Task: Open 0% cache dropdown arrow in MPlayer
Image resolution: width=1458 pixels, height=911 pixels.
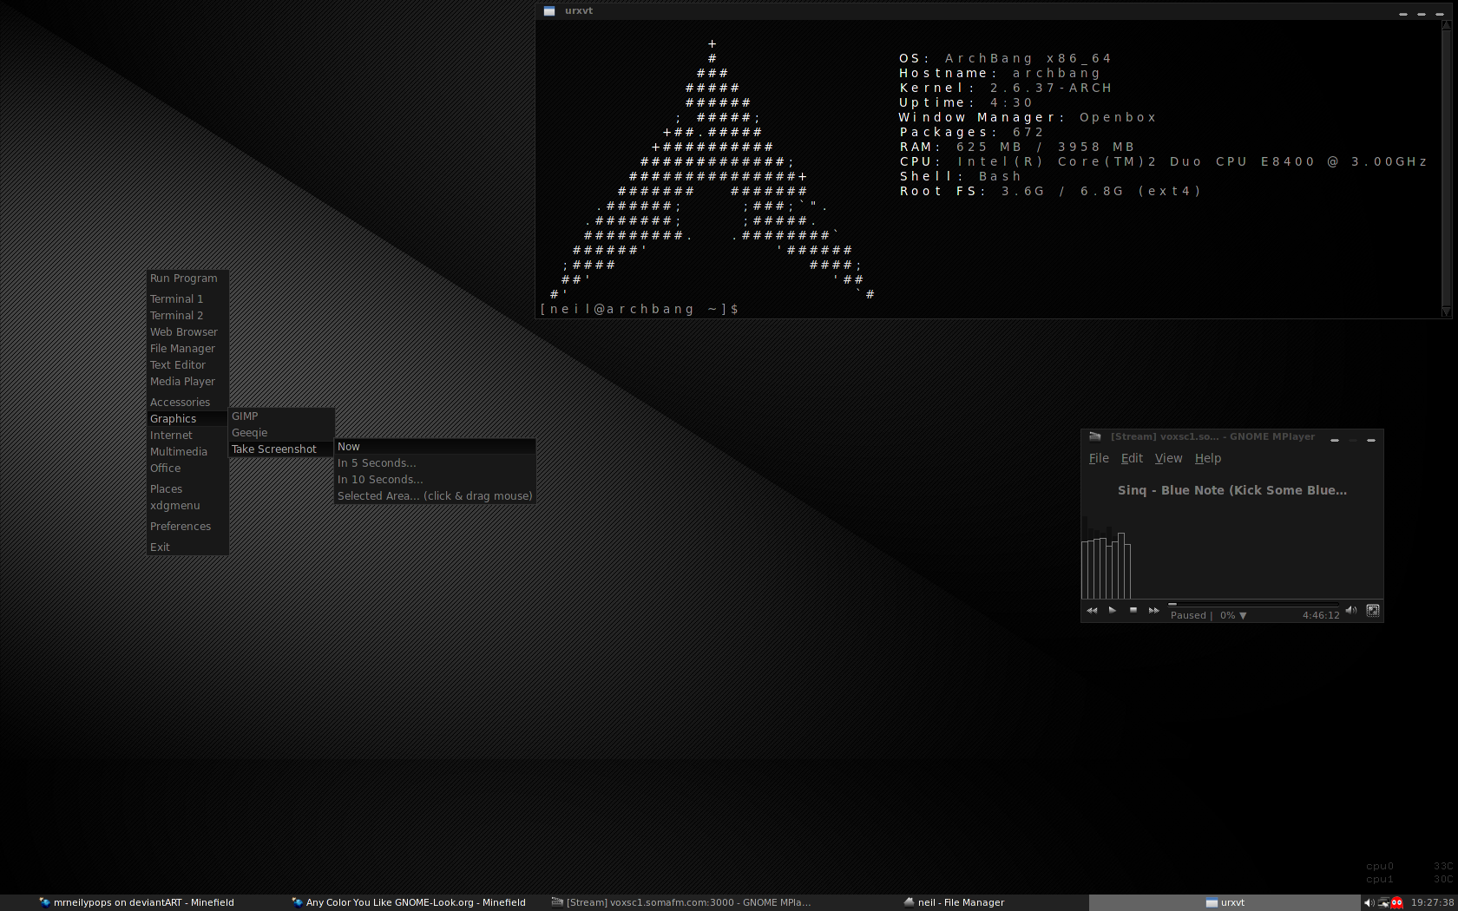Action: (x=1243, y=616)
